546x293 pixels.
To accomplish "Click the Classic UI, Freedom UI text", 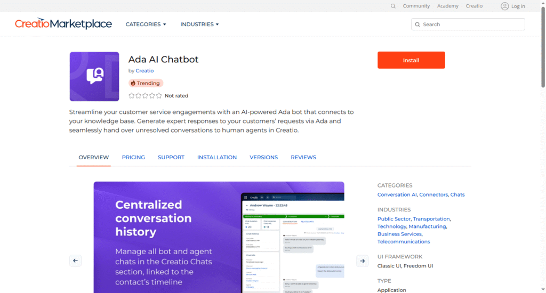I will (405, 266).
